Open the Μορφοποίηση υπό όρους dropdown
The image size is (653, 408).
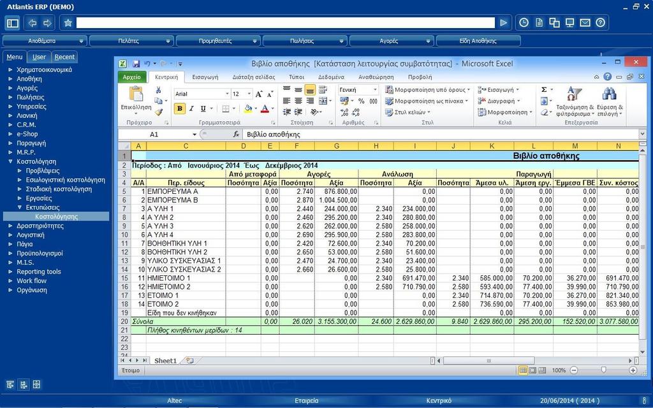[x=428, y=89]
